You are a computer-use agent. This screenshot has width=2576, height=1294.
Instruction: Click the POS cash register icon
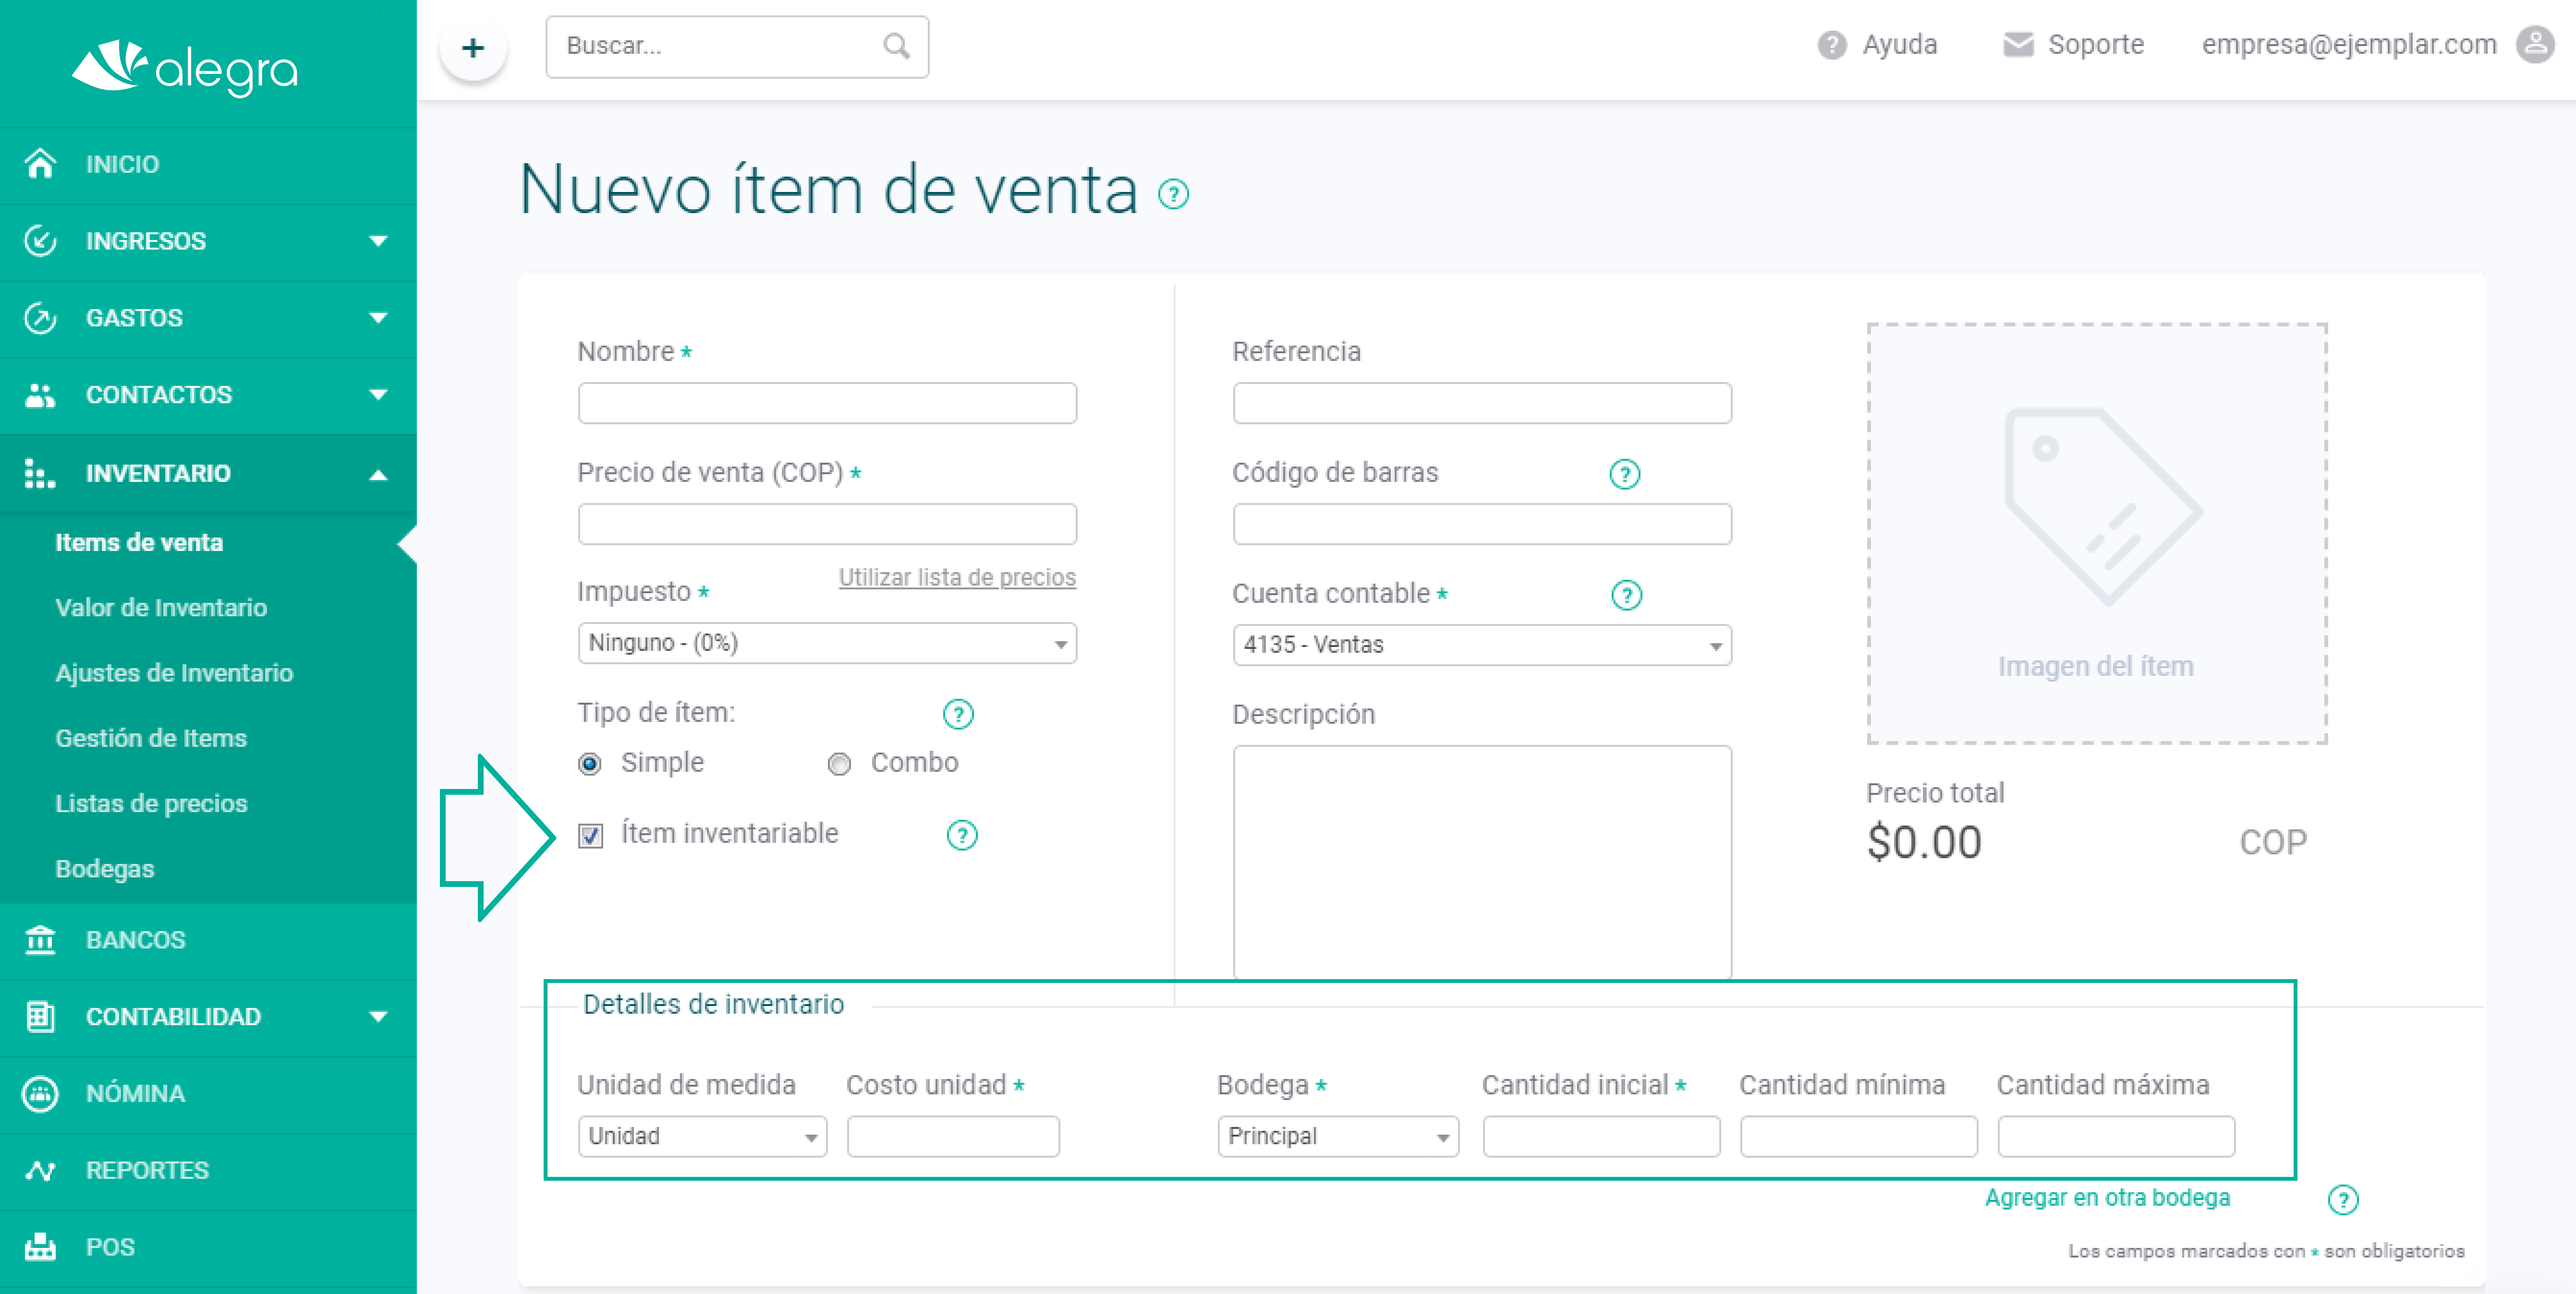[40, 1247]
